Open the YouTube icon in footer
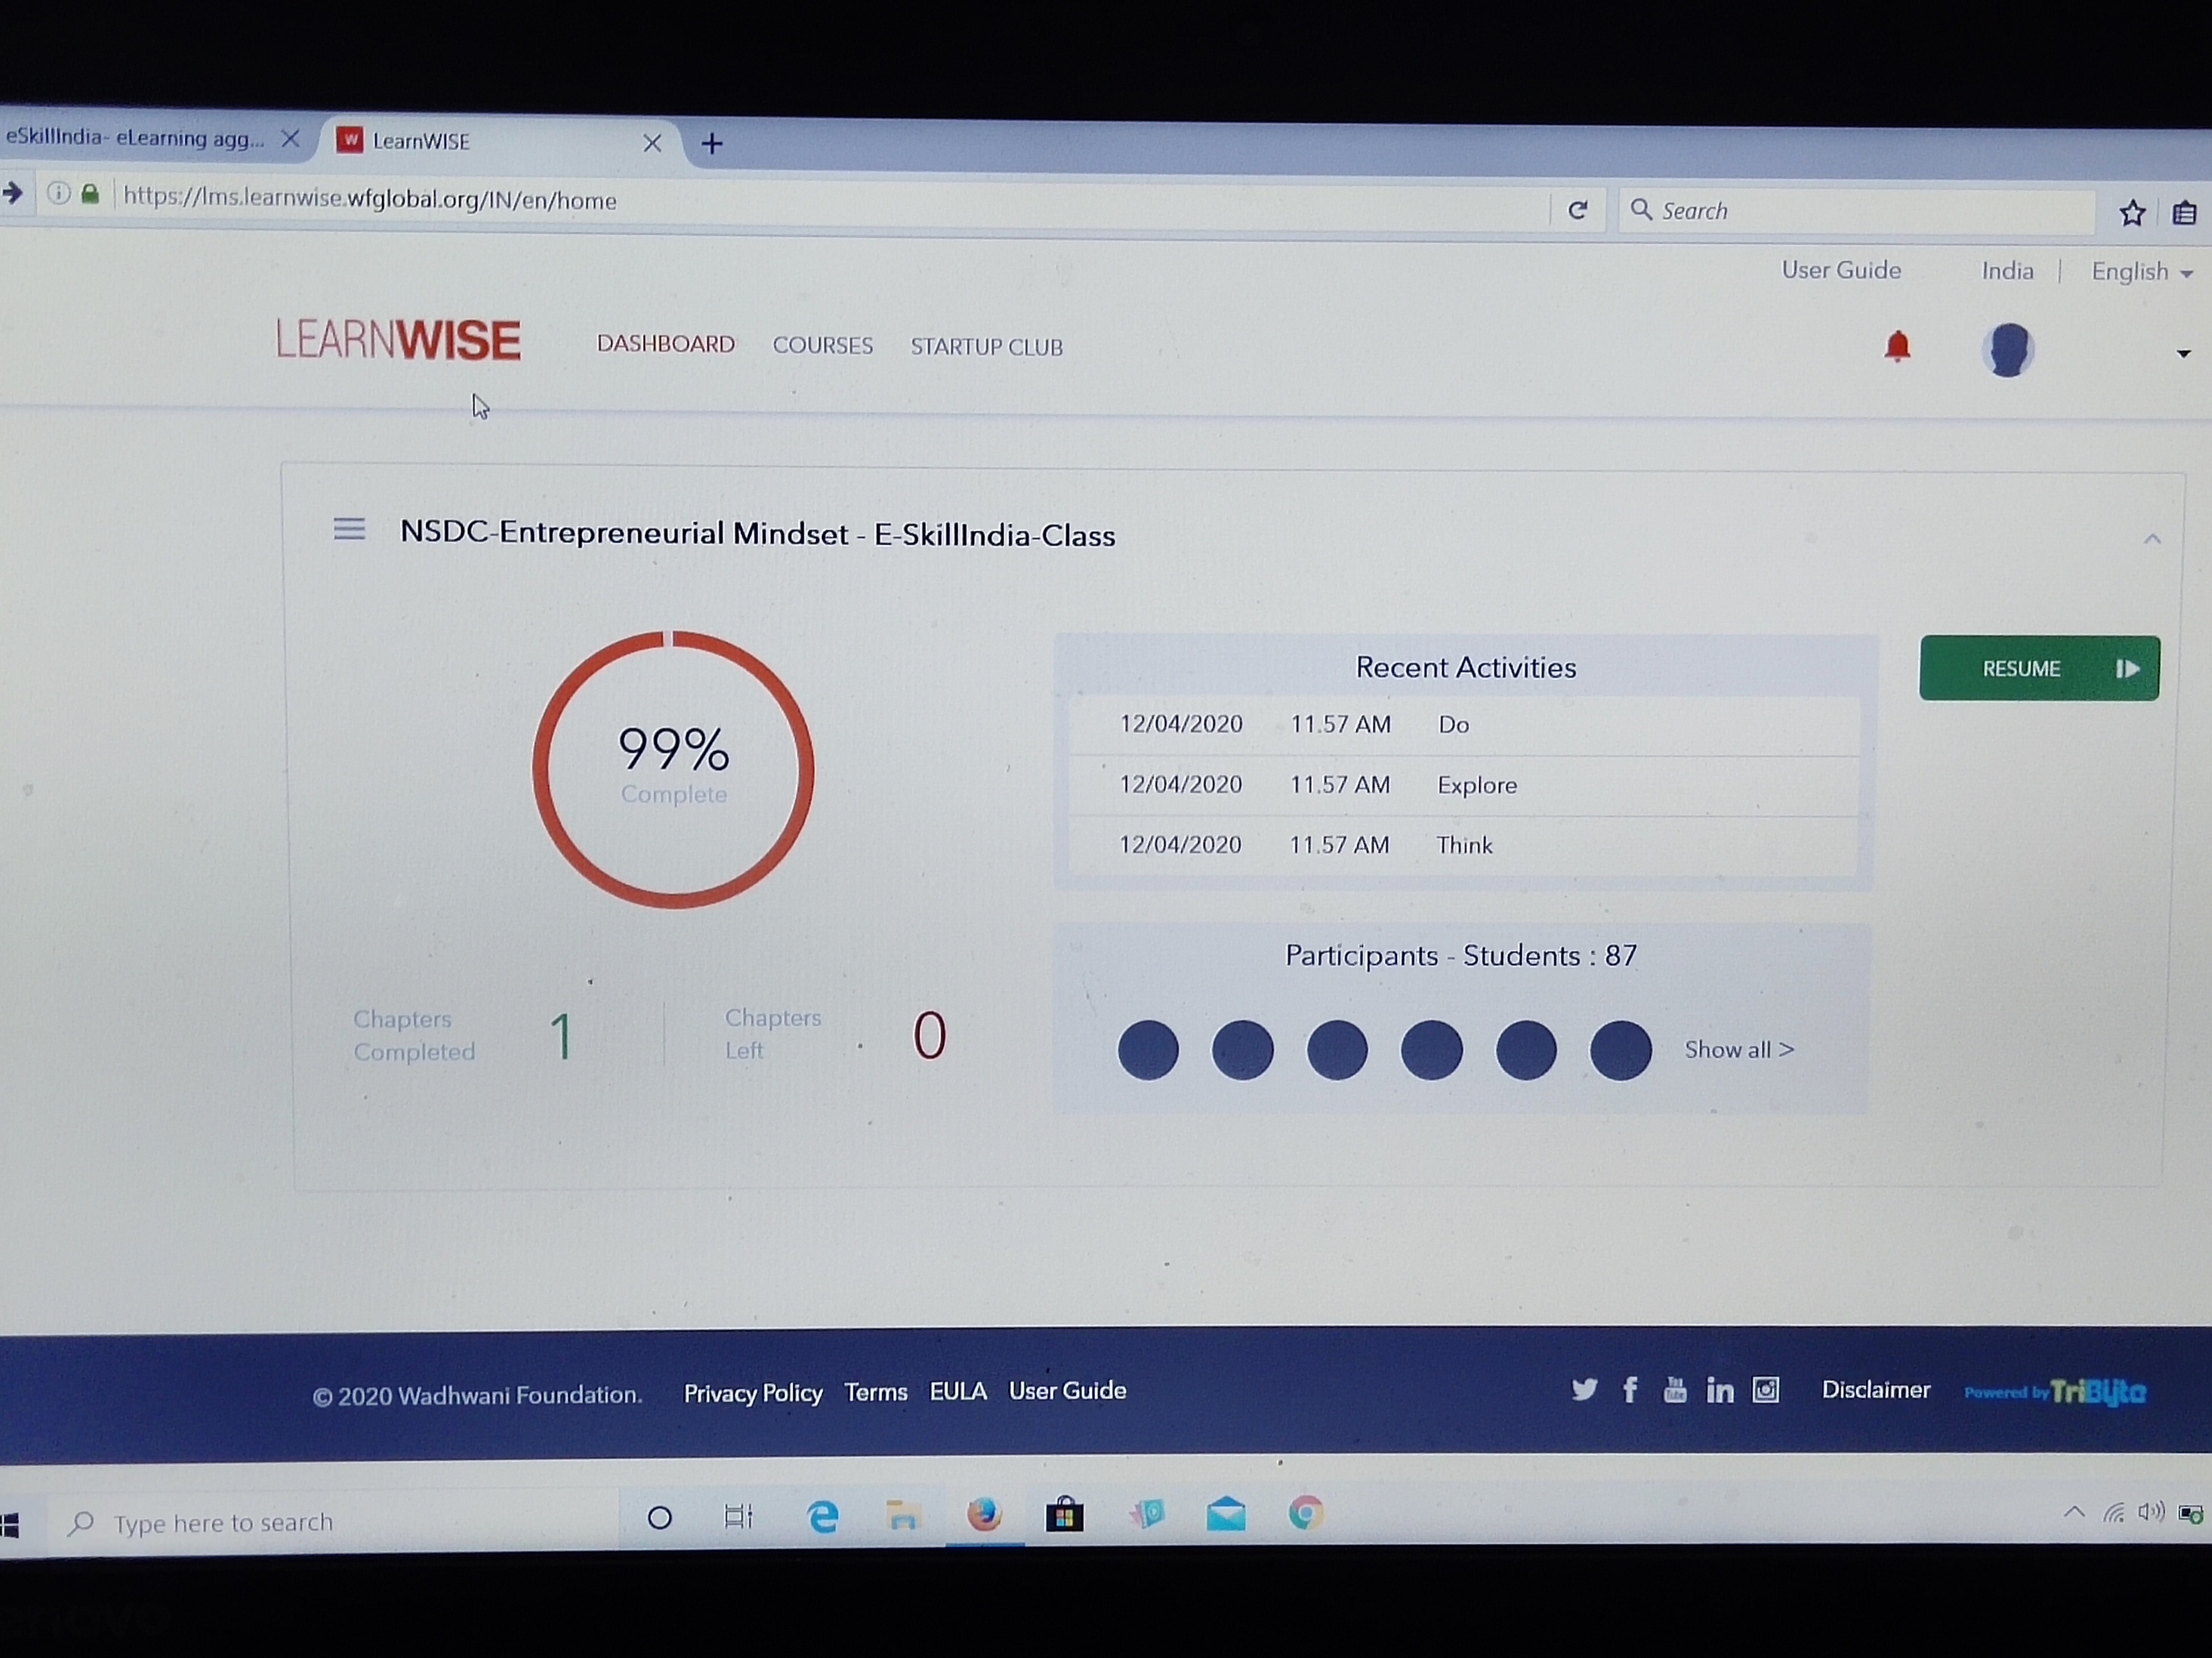 (x=1675, y=1389)
